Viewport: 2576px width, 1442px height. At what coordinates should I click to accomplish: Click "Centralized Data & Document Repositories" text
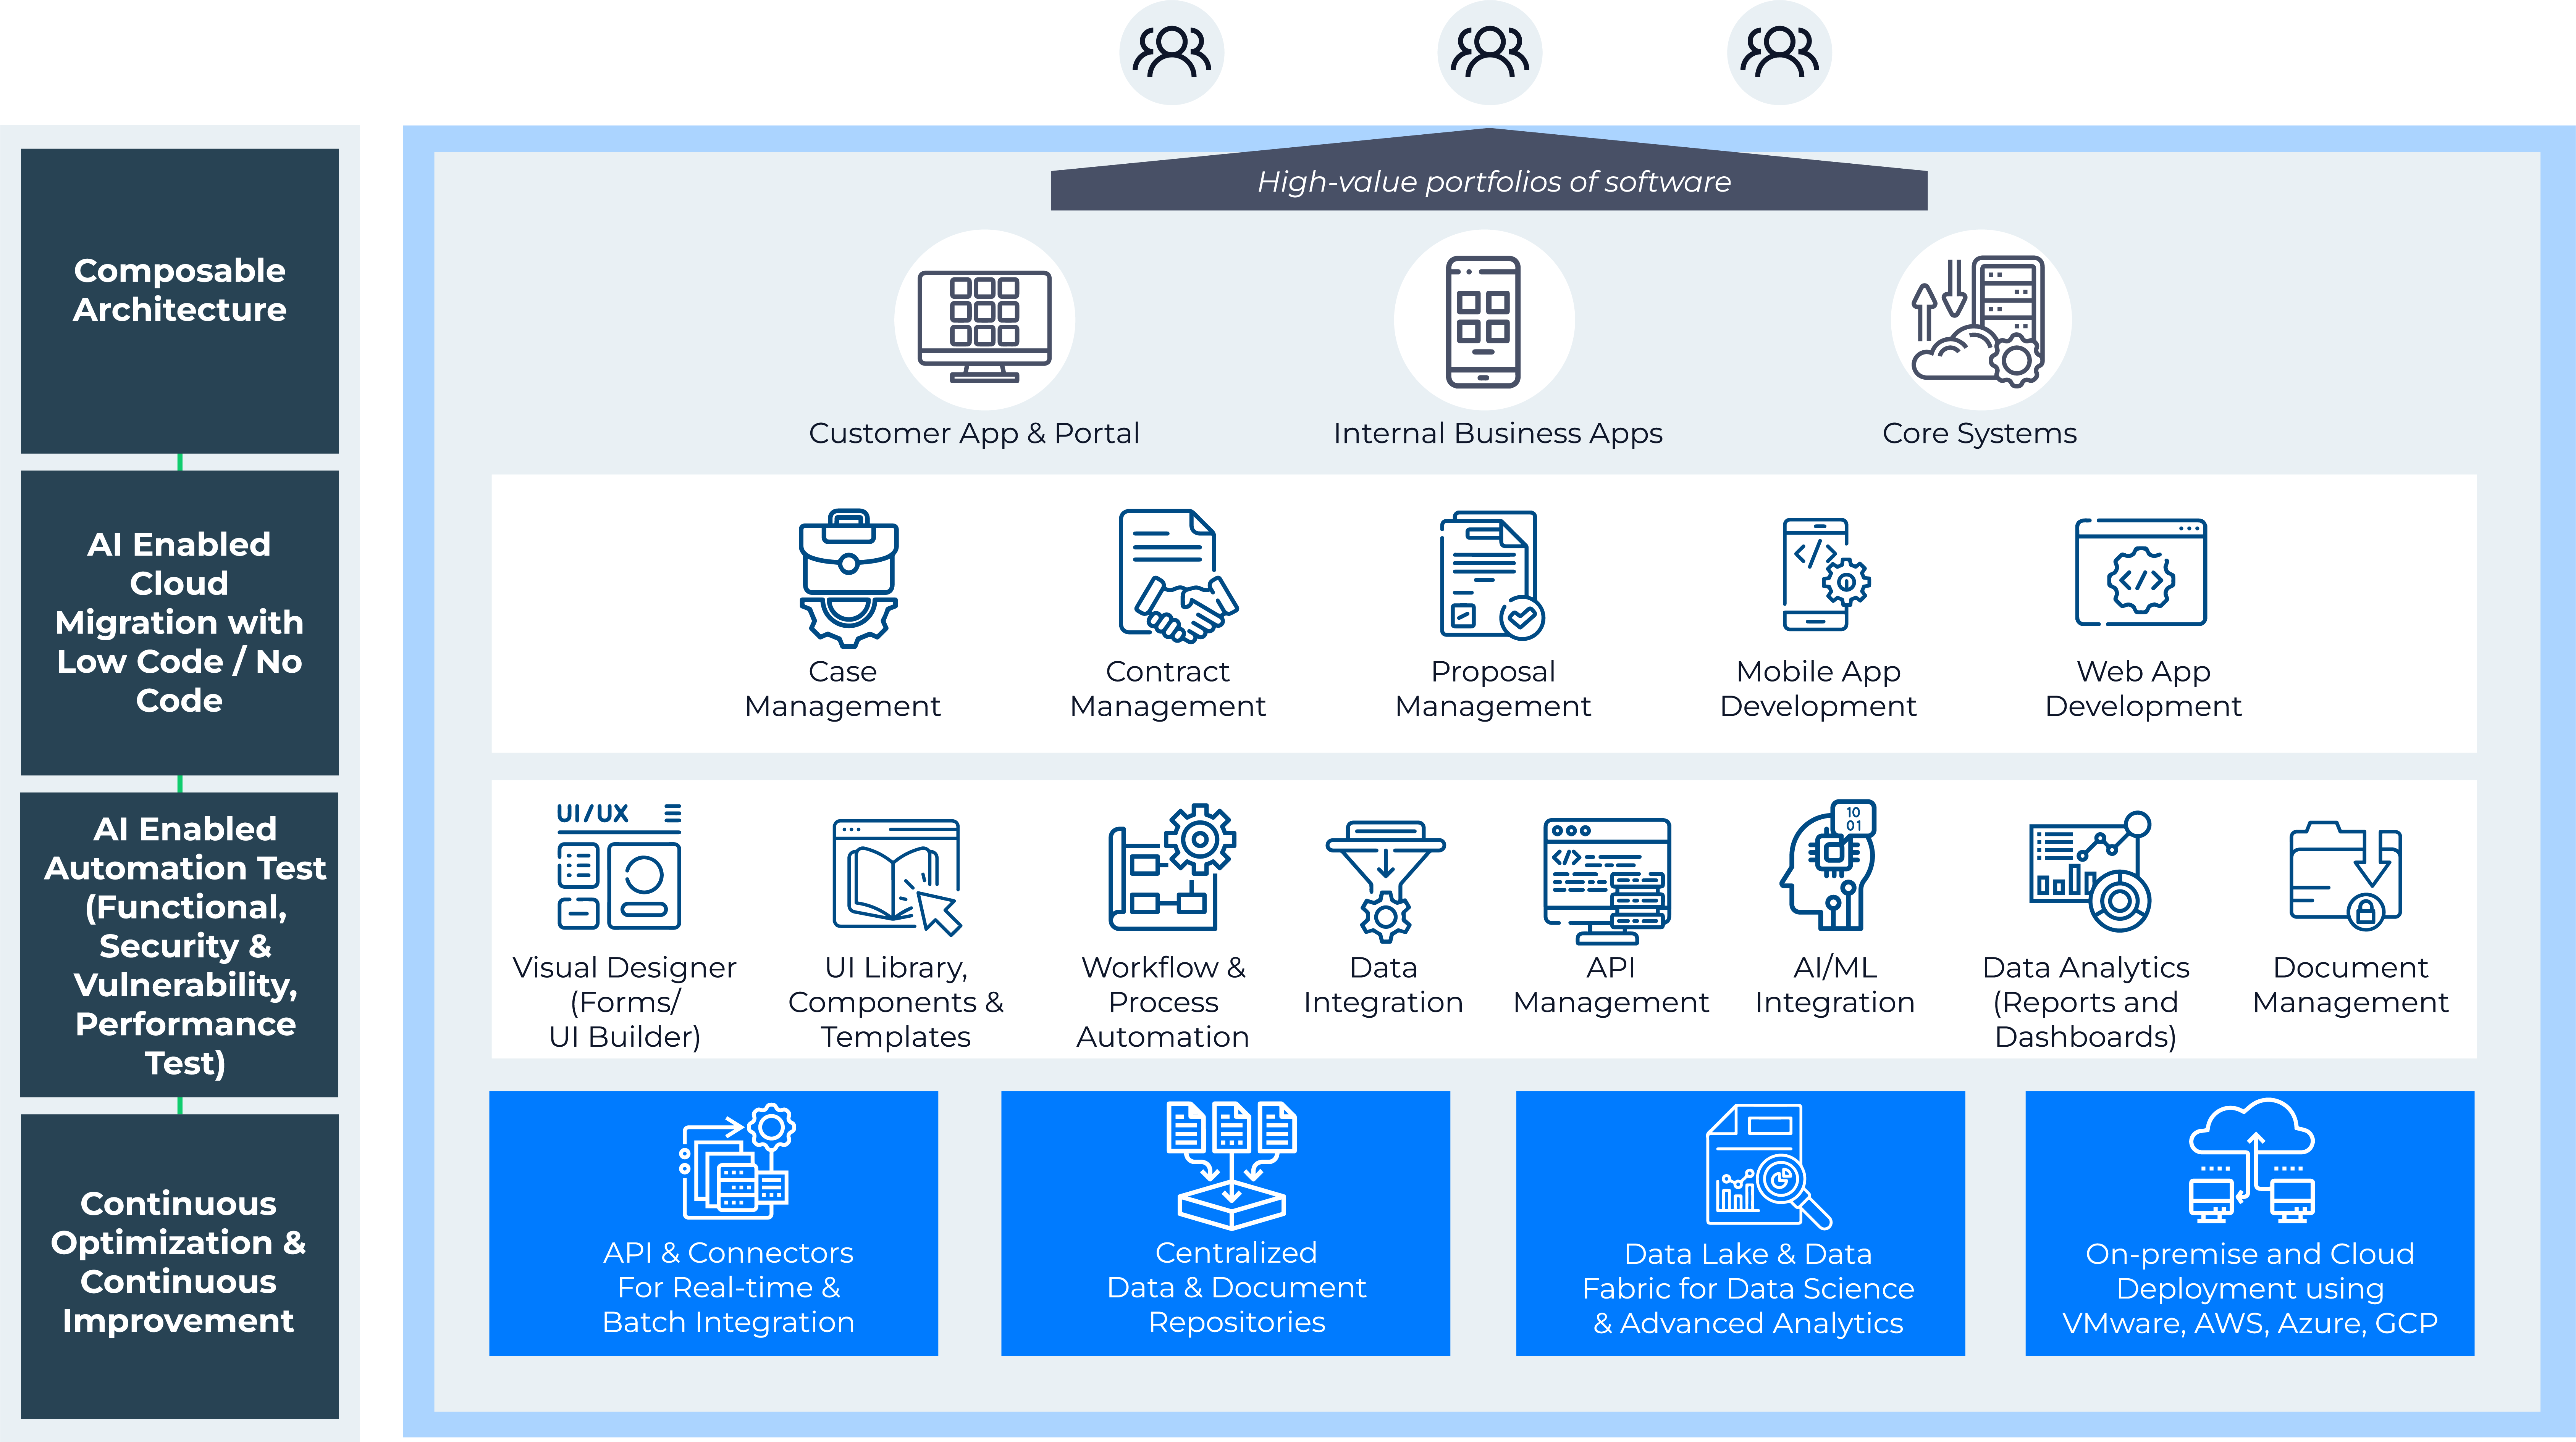point(1236,1287)
